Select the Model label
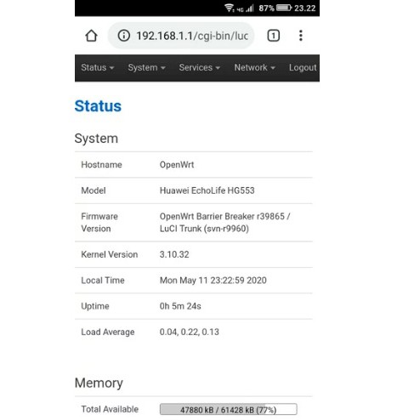Image resolution: width=420 pixels, height=420 pixels. coord(94,190)
